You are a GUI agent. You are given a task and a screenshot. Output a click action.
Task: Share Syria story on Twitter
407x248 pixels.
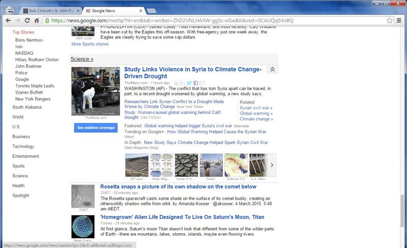pos(189,83)
